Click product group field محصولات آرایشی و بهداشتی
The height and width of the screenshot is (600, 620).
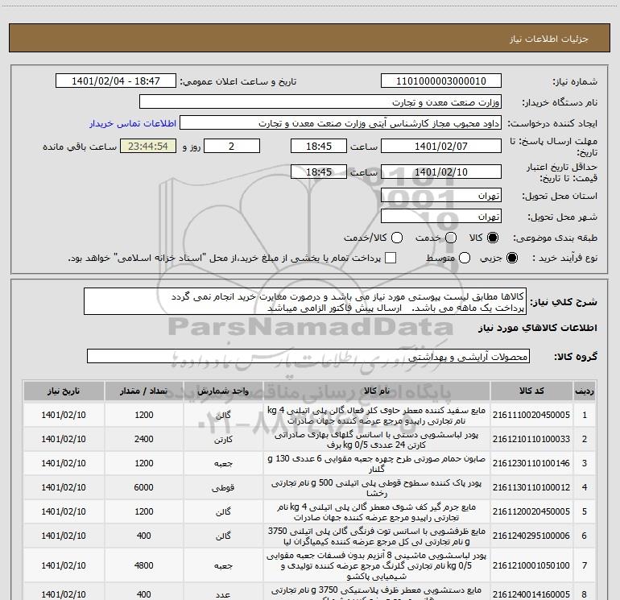point(308,356)
